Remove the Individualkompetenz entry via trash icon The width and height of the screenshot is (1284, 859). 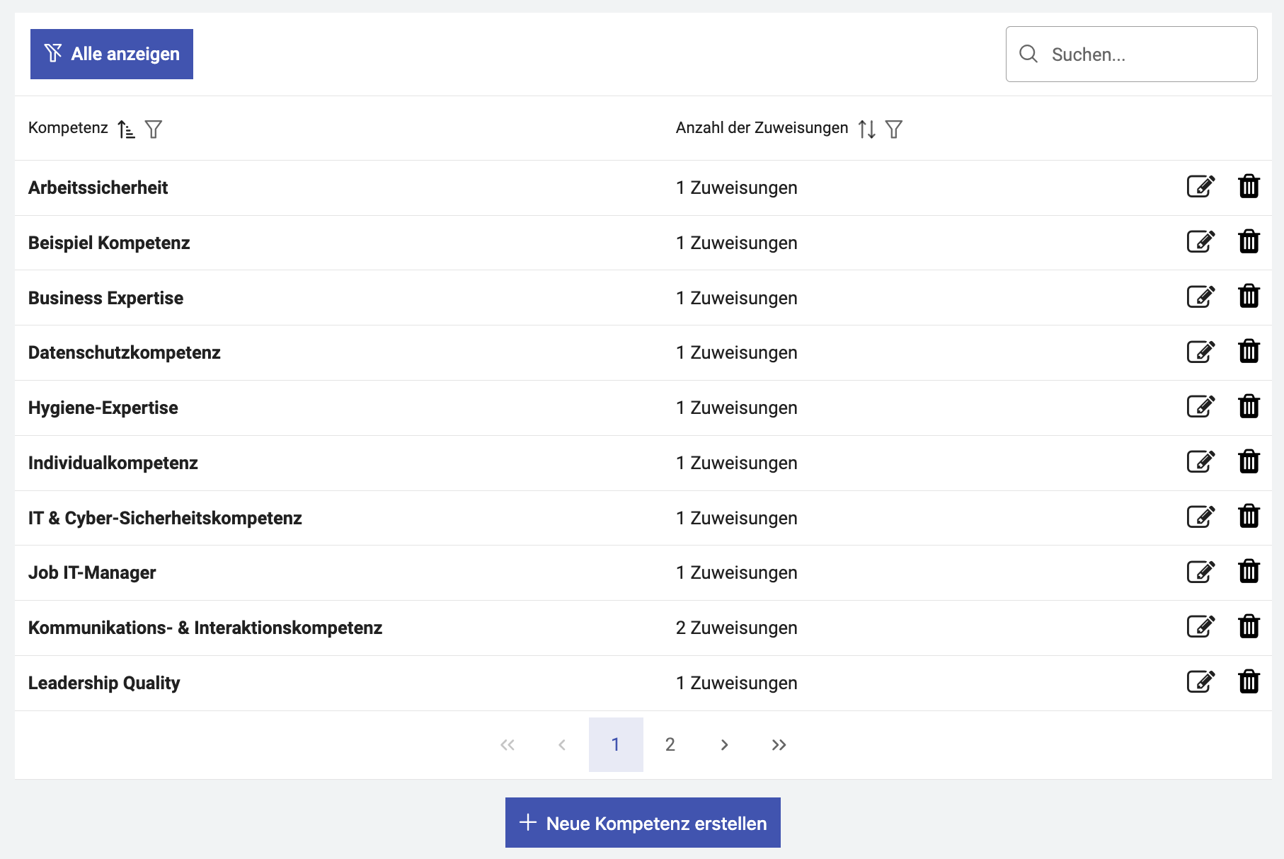click(x=1249, y=462)
